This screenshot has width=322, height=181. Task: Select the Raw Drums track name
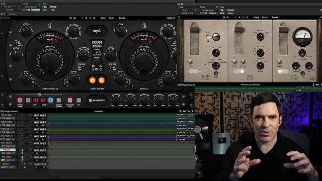[x=7, y=143]
